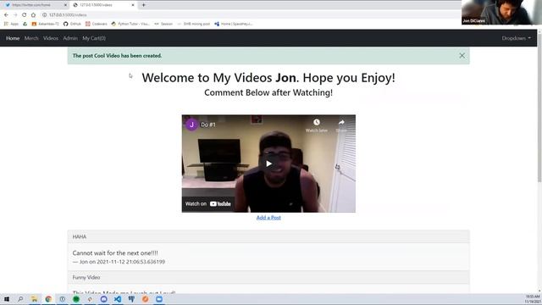The width and height of the screenshot is (542, 305).
Task: Reload the page with the refresh icon
Action: point(25,15)
